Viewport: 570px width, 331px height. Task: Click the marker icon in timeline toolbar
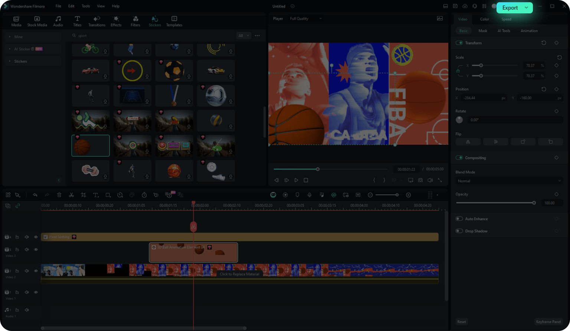coord(297,195)
